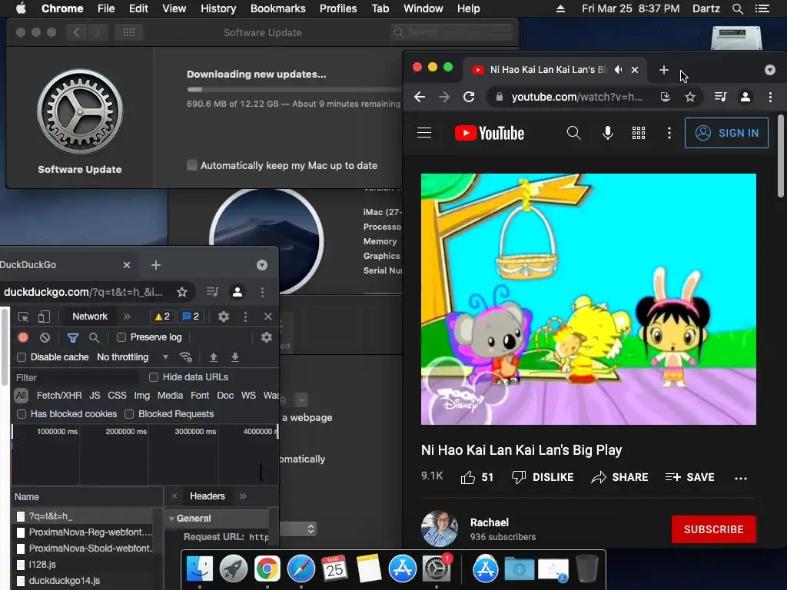Open DevTools settings gear in top bar
This screenshot has height=590, width=787.
(224, 317)
